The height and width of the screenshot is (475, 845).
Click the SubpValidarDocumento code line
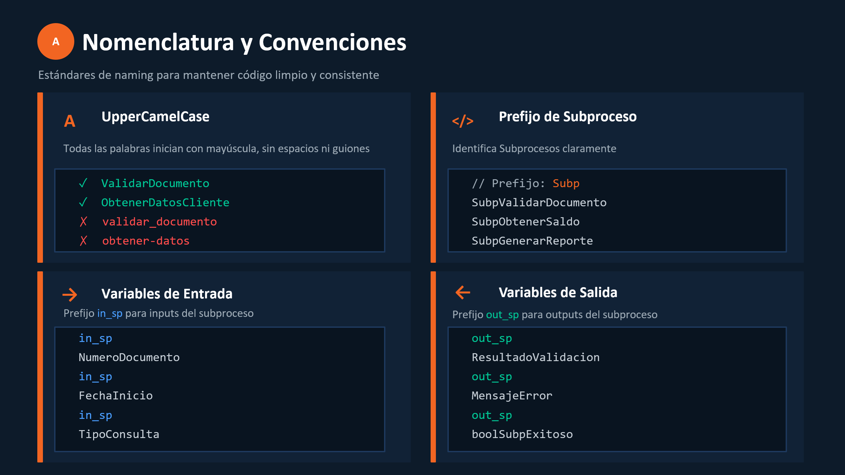tap(539, 202)
